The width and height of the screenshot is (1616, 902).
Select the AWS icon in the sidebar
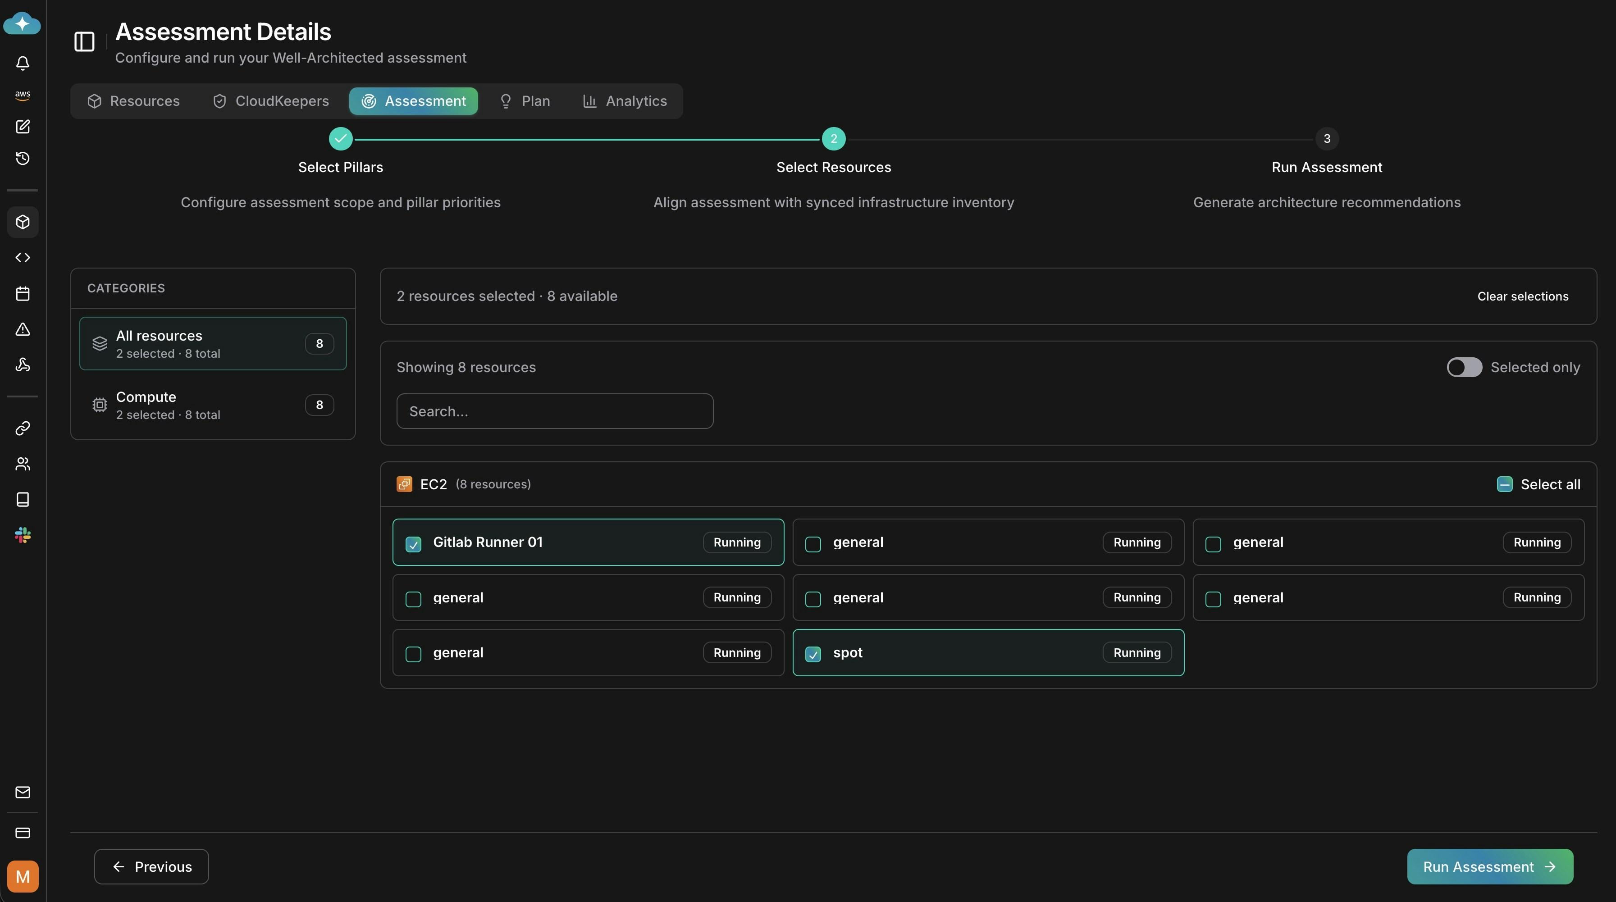pyautogui.click(x=23, y=95)
